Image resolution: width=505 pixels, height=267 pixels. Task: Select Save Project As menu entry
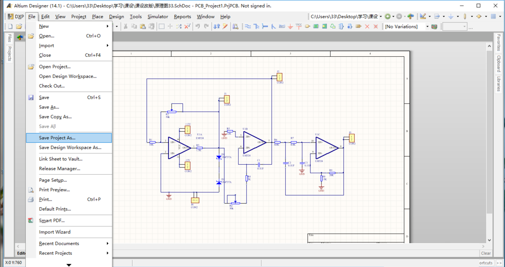click(x=57, y=138)
